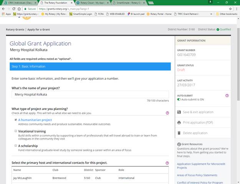The image size is (240, 184).
Task: Switch to The Rotary Foundation browser tab
Action: tap(56, 3)
